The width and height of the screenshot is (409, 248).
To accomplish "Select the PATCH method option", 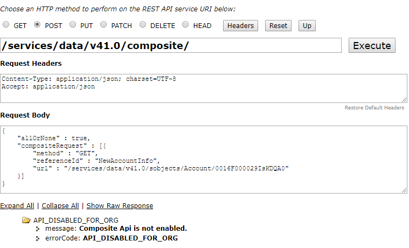I will [x=103, y=25].
